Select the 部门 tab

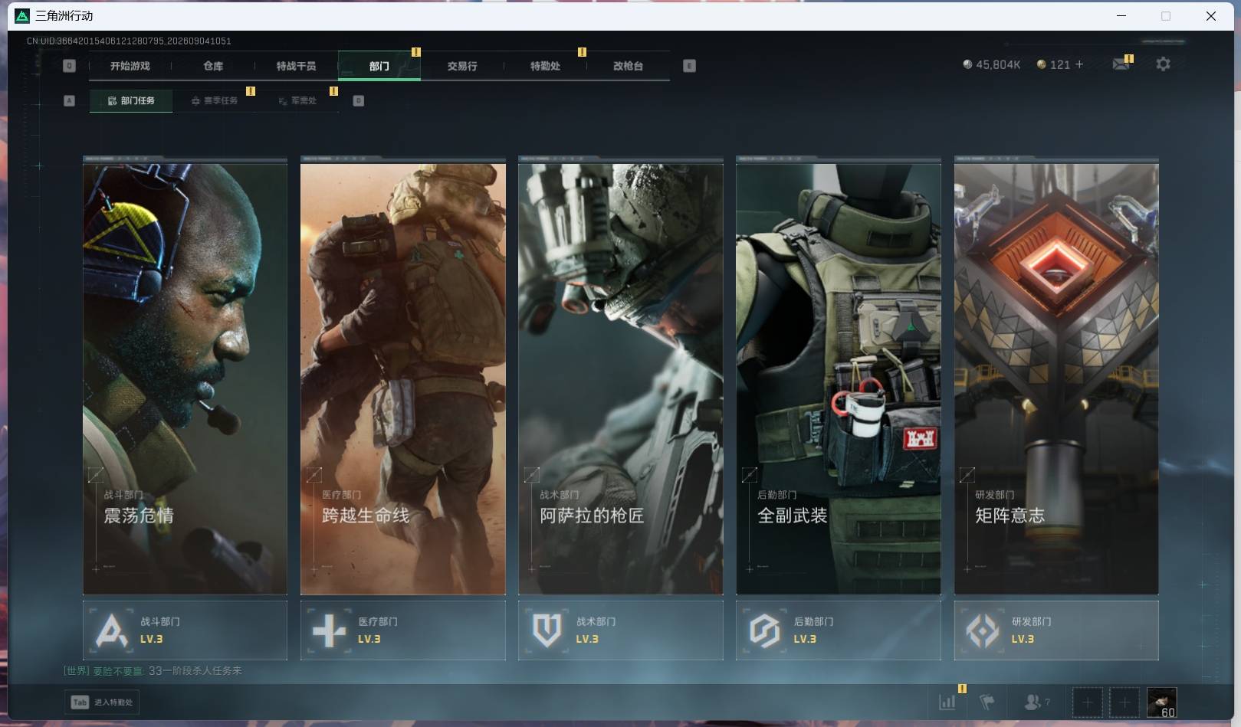coord(379,66)
